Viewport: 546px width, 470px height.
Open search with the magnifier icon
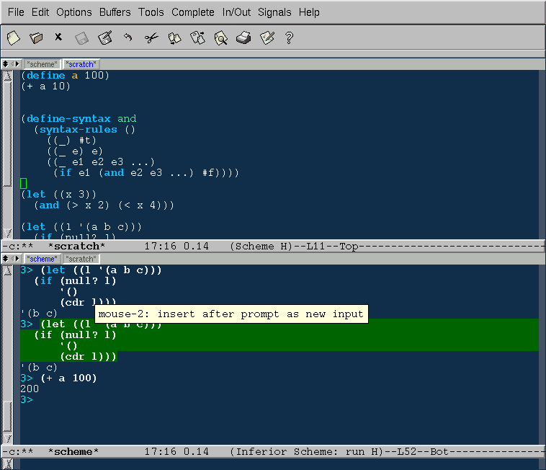220,37
